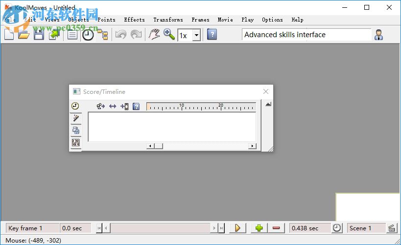
Task: Jump to last frame button
Action: (x=221, y=228)
